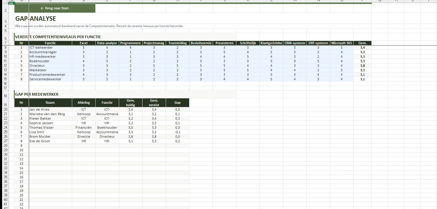Select row 18 header number
The width and height of the screenshot is (437, 209).
[x=6, y=96]
